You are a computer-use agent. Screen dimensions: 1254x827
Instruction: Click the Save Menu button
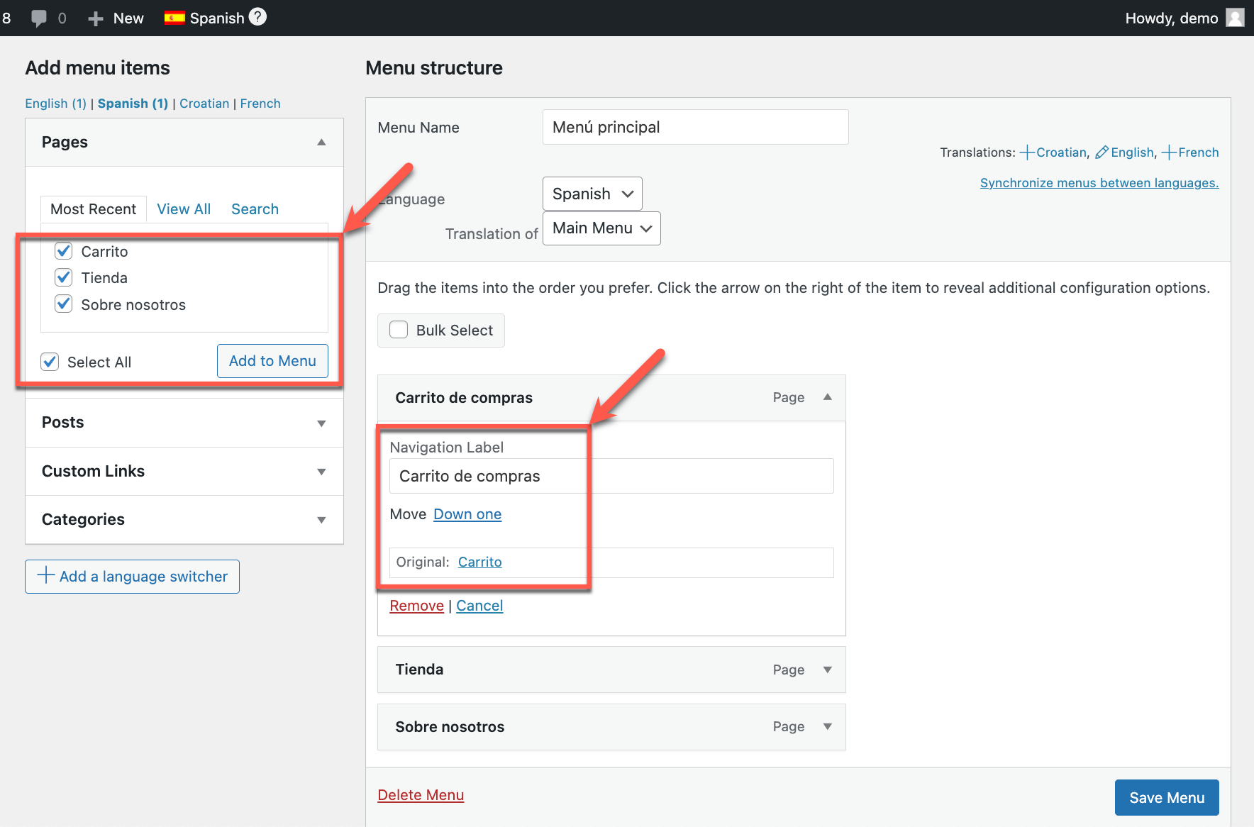(x=1166, y=798)
